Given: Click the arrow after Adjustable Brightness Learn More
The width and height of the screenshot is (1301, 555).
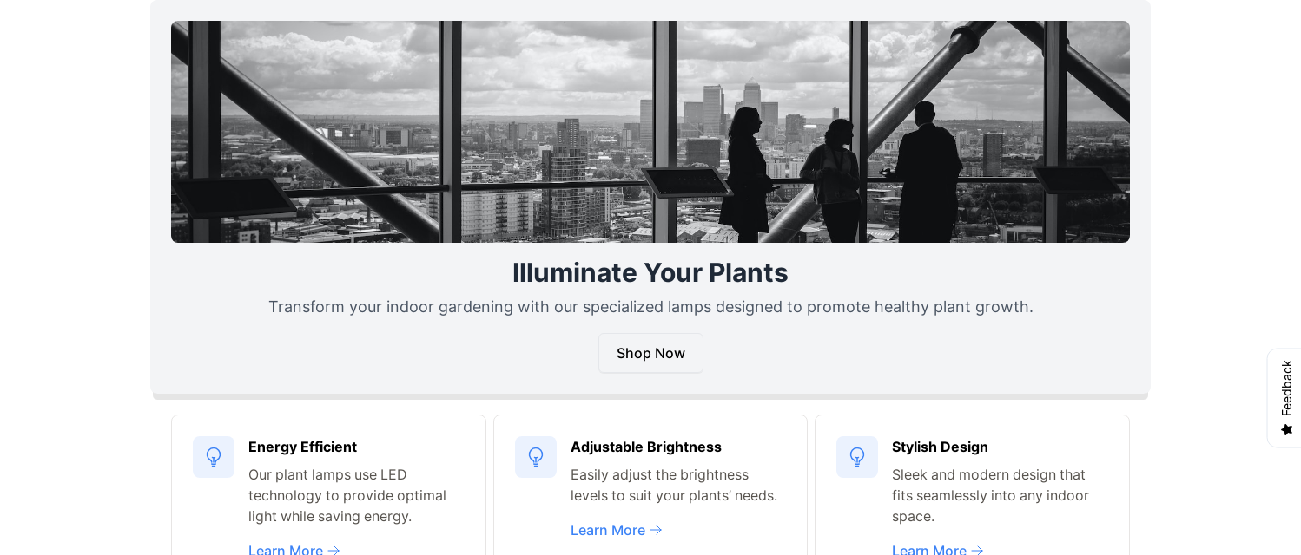Looking at the screenshot, I should click(657, 530).
